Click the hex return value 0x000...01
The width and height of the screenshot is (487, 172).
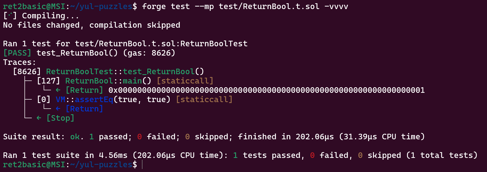[267, 90]
